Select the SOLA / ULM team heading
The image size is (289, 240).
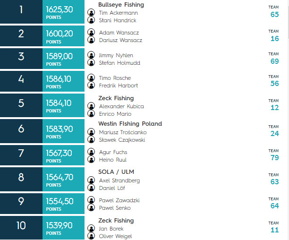[116, 172]
